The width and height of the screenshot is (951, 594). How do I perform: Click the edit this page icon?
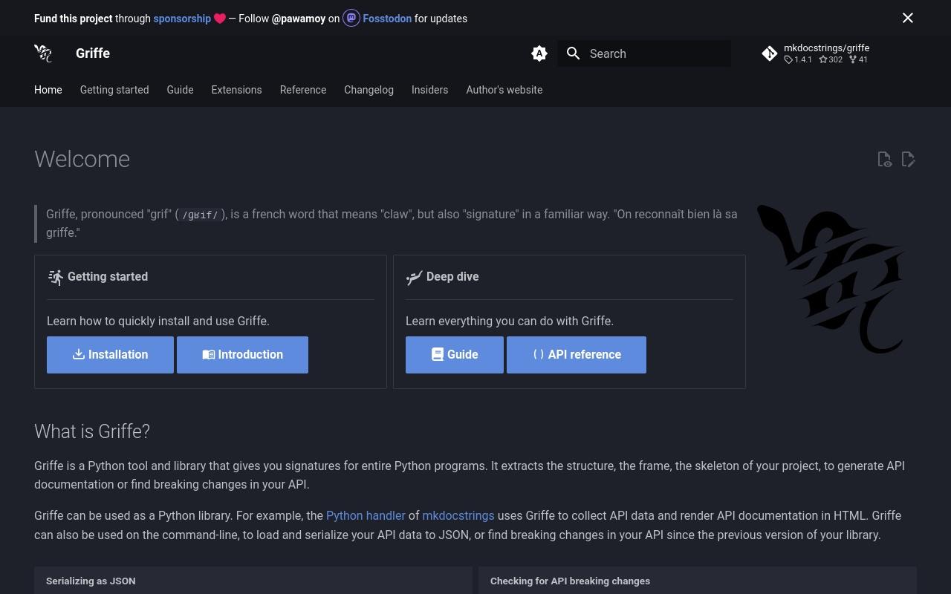pyautogui.click(x=908, y=159)
